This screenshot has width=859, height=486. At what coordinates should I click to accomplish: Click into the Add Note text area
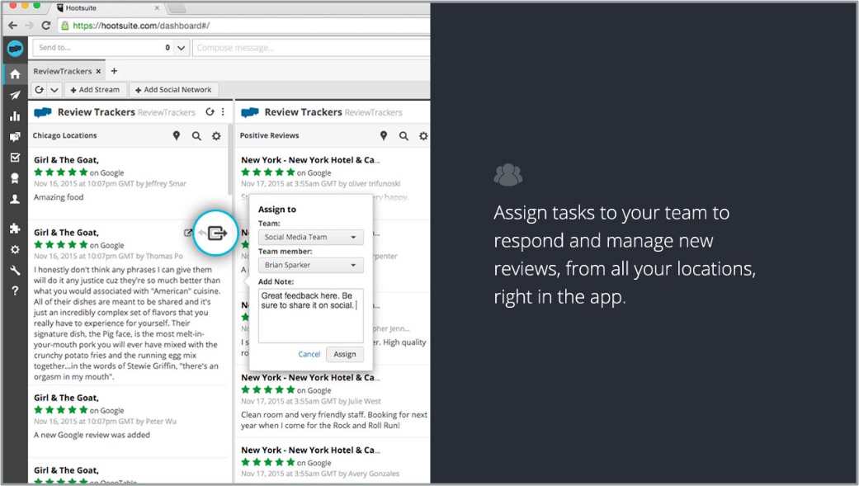(310, 316)
